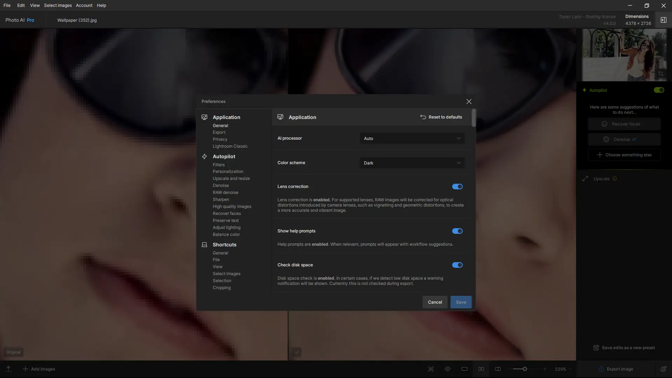Click the Save button

click(461, 302)
